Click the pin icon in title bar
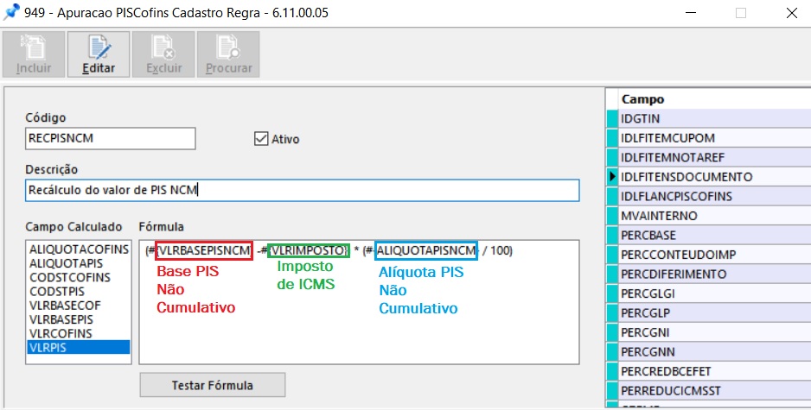Screen dimensions: 811x410 click(x=11, y=12)
